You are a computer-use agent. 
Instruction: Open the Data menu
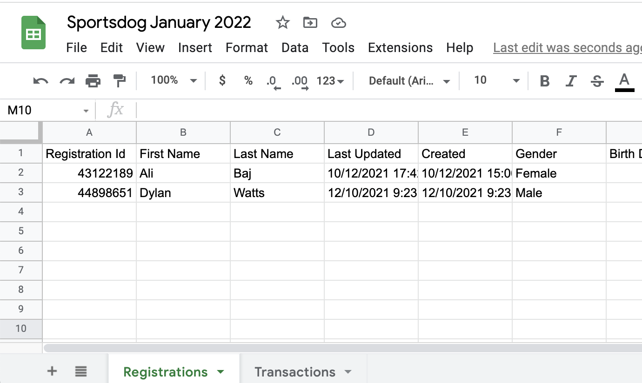[295, 47]
